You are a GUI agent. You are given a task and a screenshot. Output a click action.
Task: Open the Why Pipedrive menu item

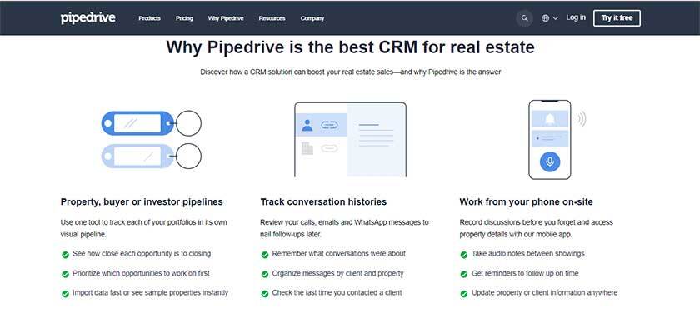[x=225, y=17]
